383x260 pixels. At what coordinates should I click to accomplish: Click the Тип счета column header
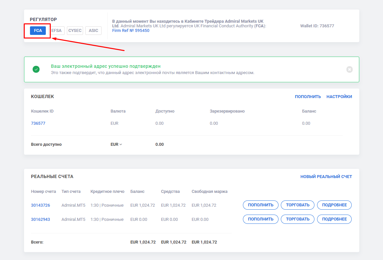(x=71, y=192)
